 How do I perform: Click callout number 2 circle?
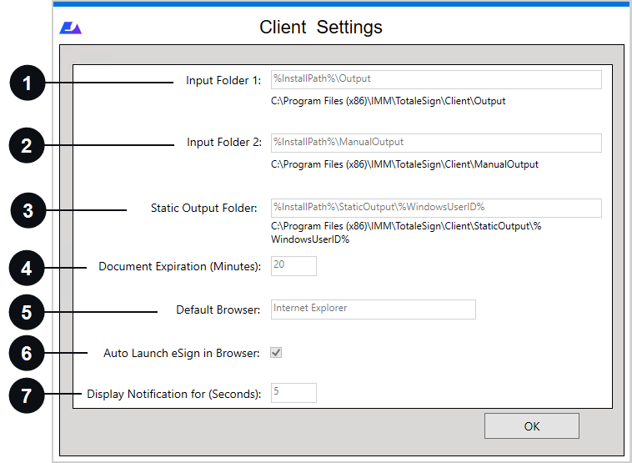27,145
